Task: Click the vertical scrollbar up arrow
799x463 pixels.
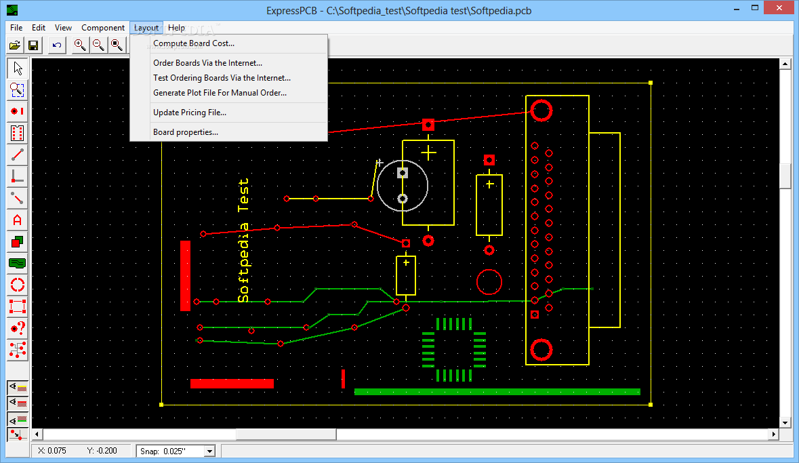Action: (785, 64)
